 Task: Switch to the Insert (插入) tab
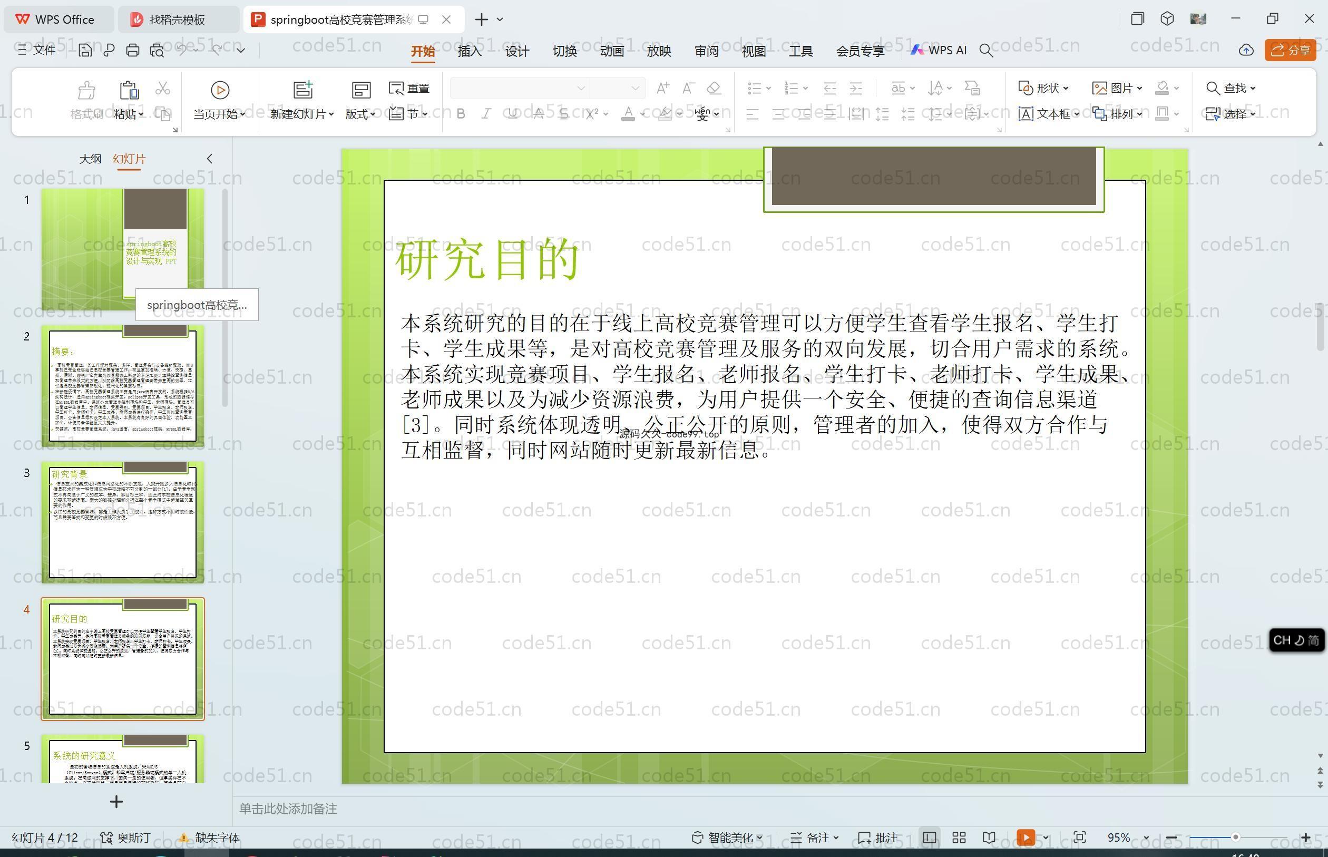point(469,51)
